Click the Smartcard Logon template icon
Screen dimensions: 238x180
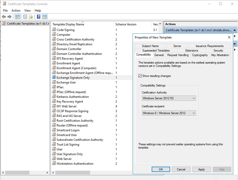click(x=54, y=130)
